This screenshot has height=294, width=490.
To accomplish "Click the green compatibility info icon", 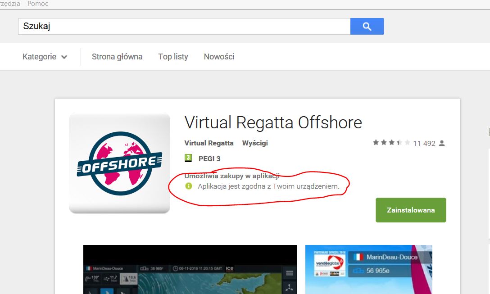I will (x=188, y=186).
